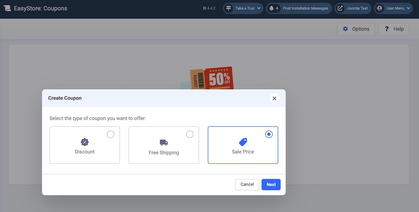Click the 50% off coupon illustration
419x212 pixels.
(207, 78)
